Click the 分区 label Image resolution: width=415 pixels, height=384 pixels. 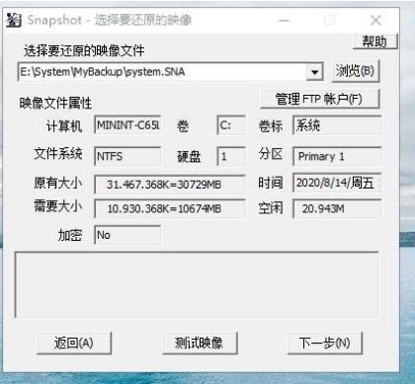(270, 154)
